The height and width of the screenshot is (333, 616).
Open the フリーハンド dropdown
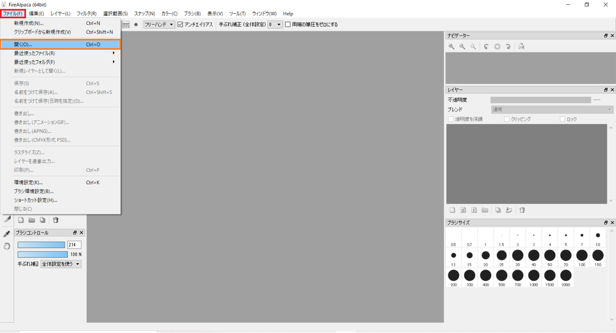159,24
